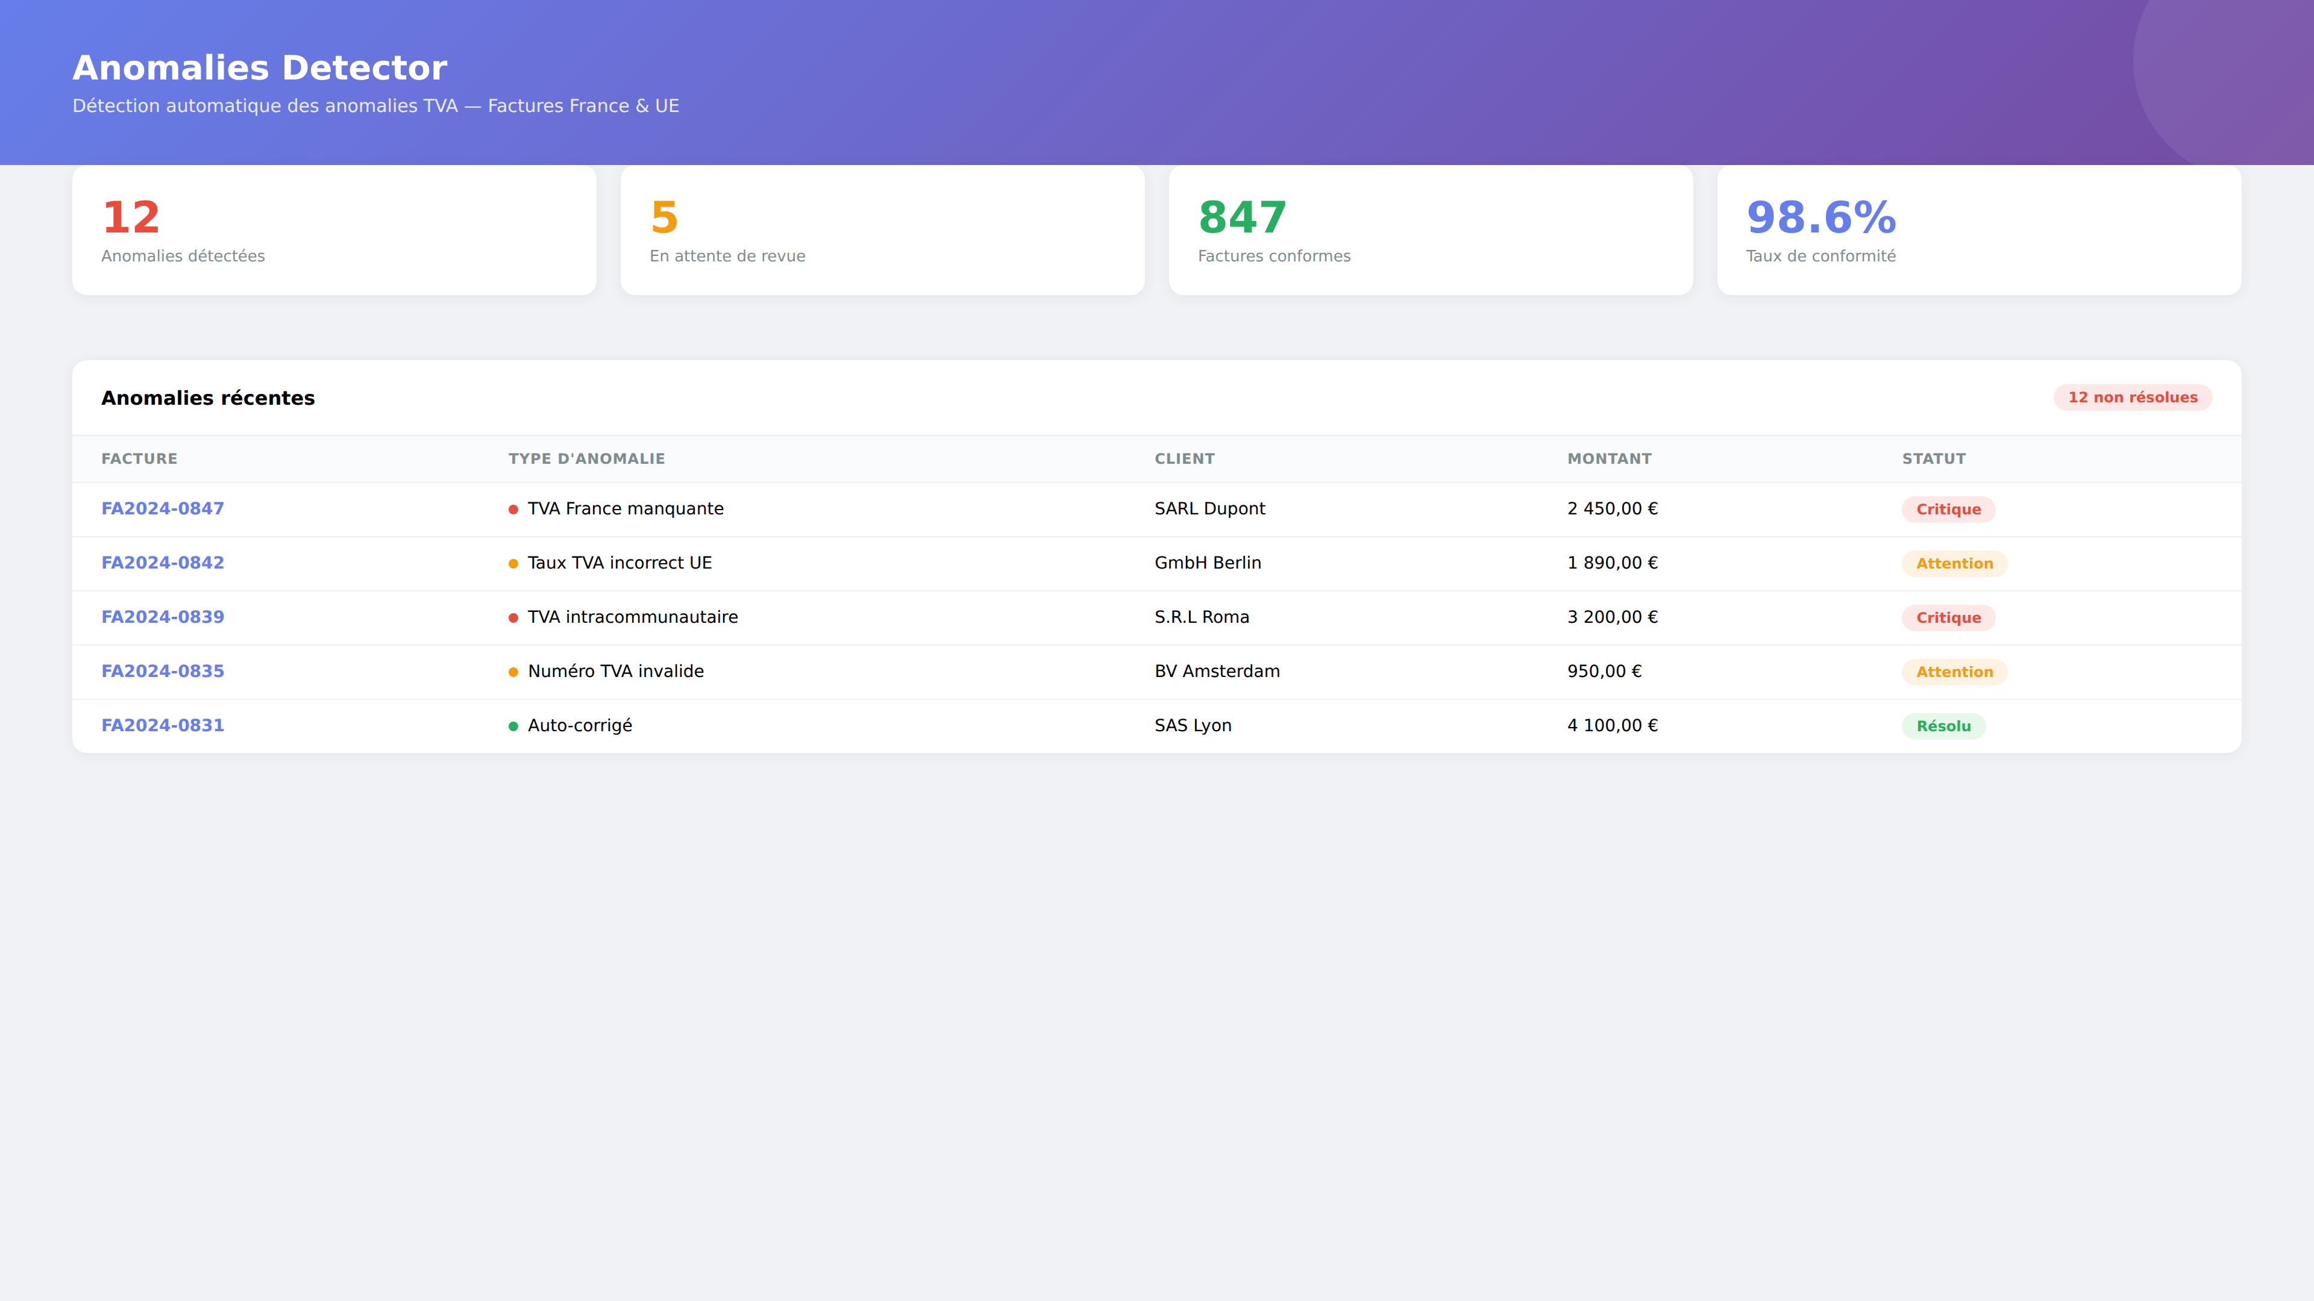Click the MONTANT column header
Image resolution: width=2314 pixels, height=1301 pixels.
click(x=1609, y=459)
